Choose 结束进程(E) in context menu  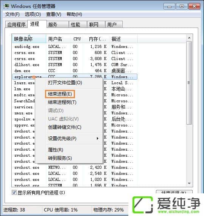tap(60, 94)
